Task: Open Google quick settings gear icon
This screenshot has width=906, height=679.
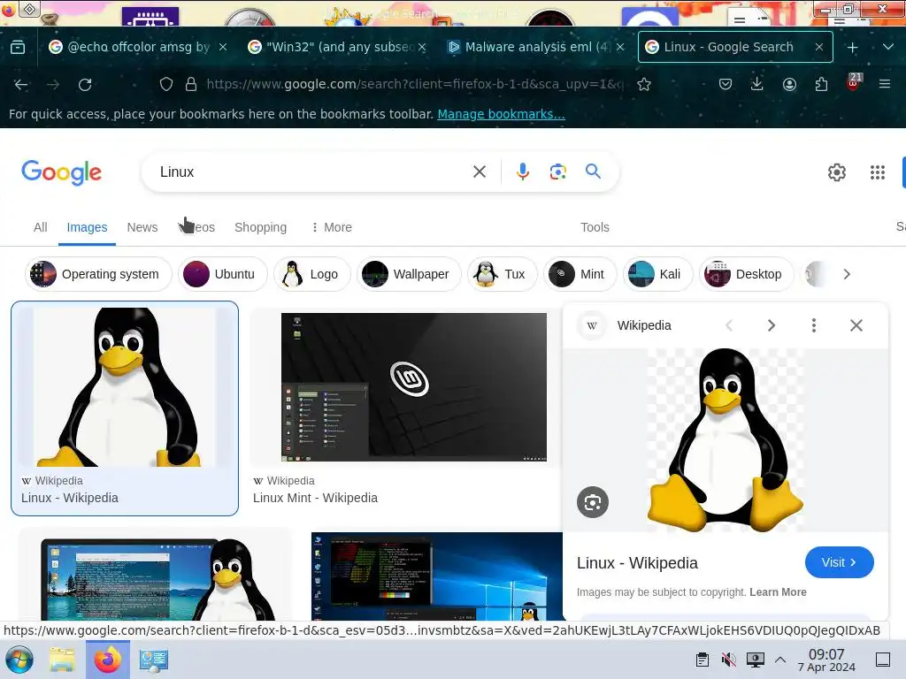Action: pos(837,172)
